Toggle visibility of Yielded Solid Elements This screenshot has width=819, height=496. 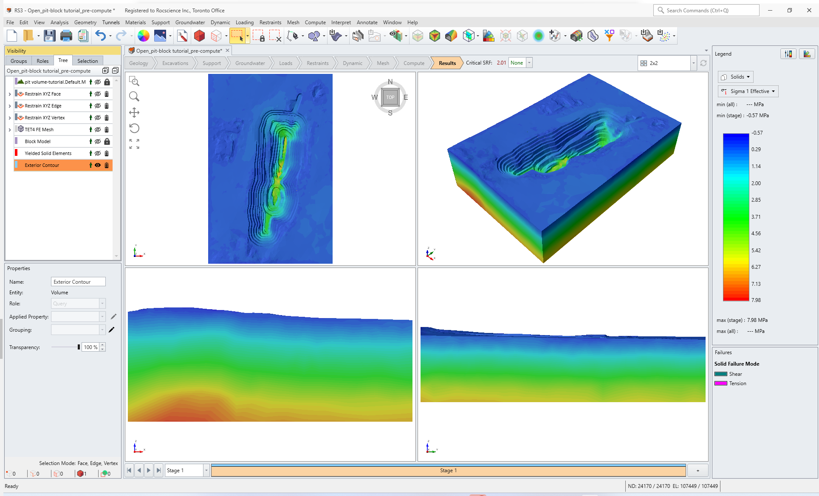[98, 153]
